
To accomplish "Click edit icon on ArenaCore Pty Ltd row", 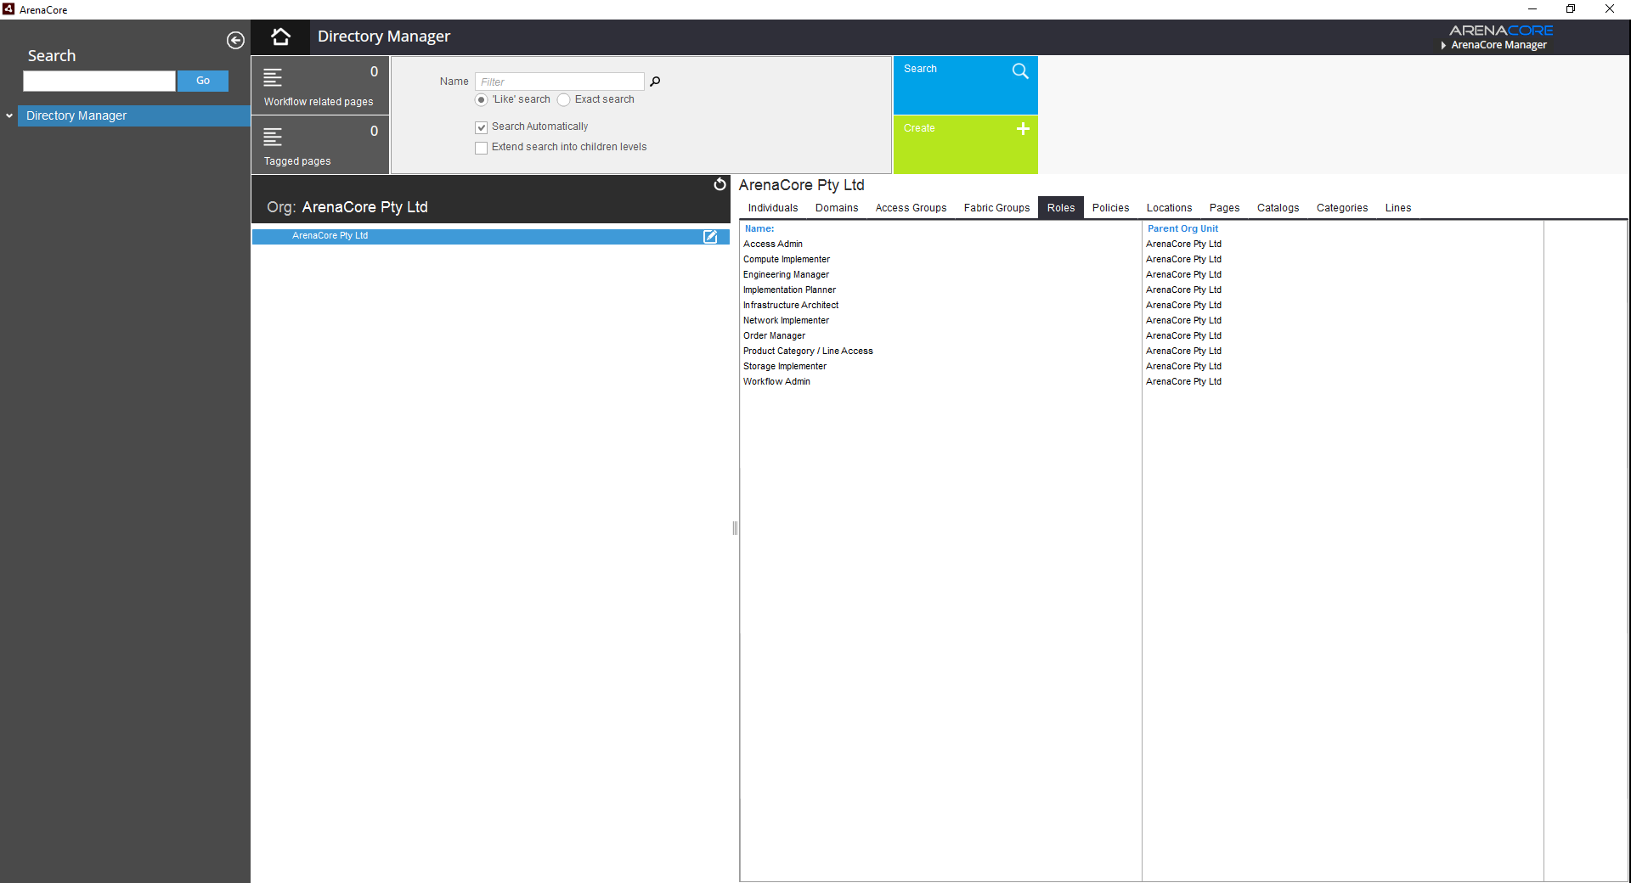I will [710, 237].
